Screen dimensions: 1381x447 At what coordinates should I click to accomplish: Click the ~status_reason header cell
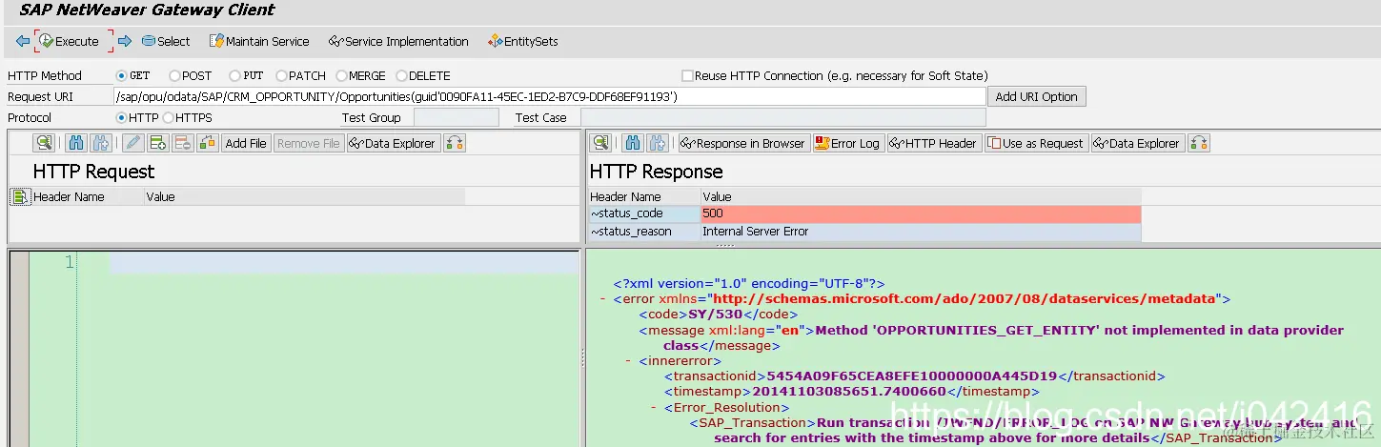644,232
